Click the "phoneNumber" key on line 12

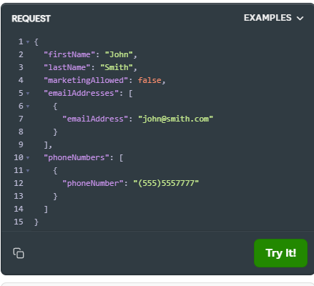click(x=93, y=183)
